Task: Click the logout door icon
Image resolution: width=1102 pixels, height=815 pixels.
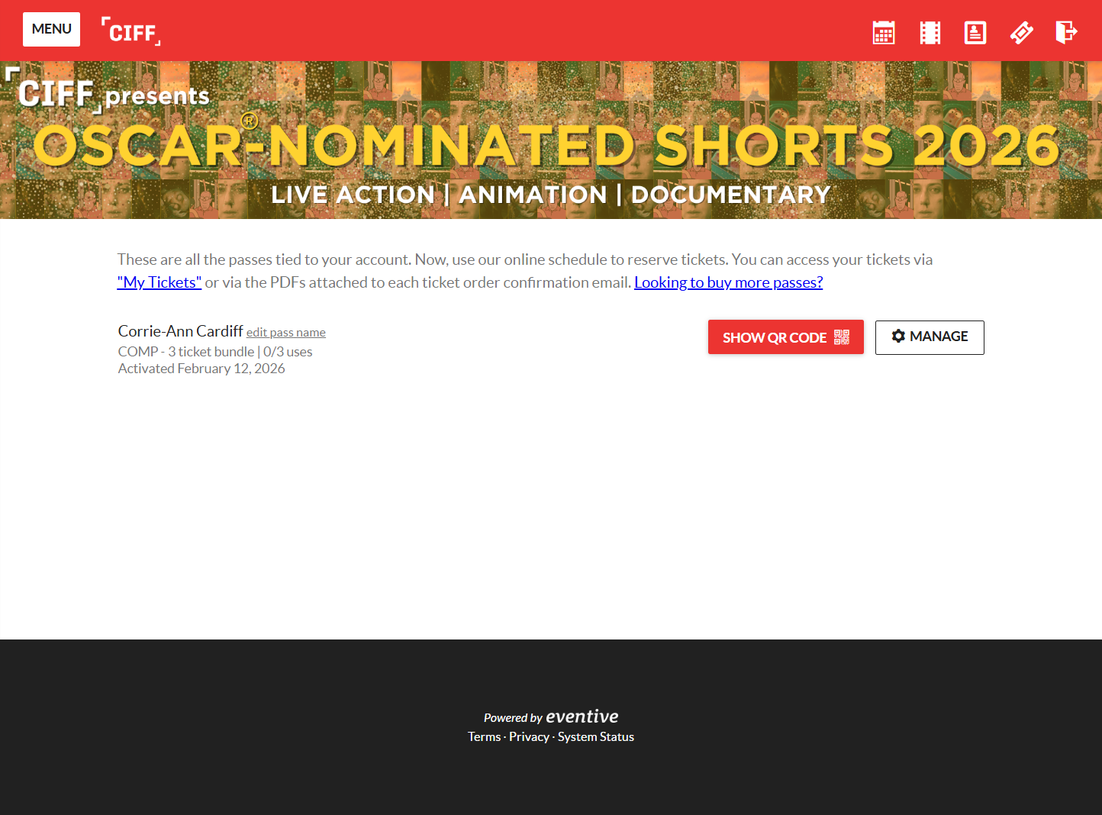Action: click(1067, 32)
